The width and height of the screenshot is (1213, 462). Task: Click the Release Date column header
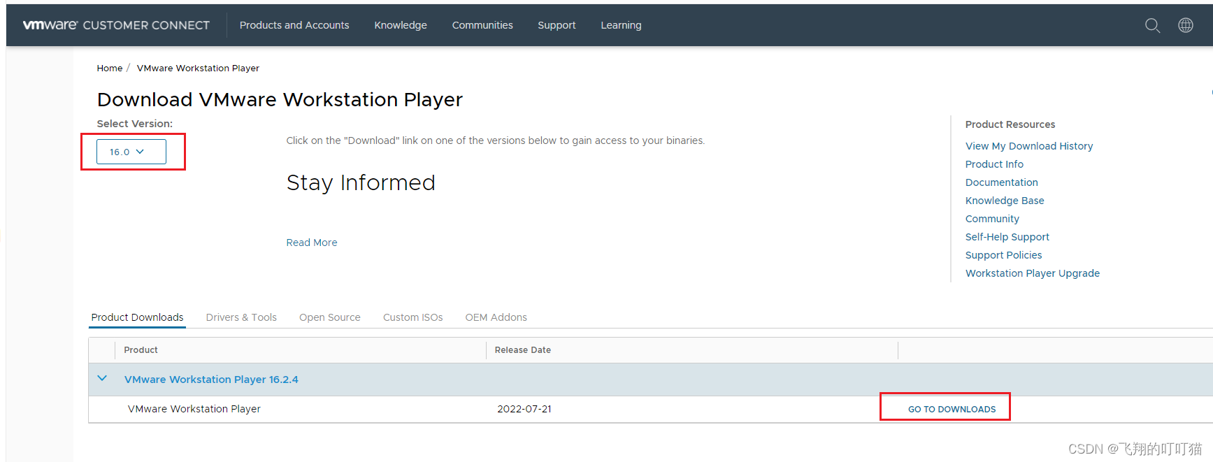(523, 350)
